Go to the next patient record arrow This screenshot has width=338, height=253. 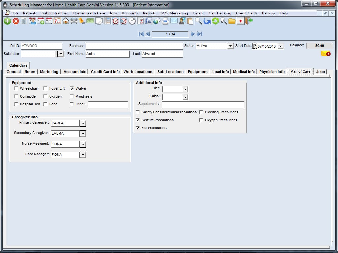pos(193,34)
